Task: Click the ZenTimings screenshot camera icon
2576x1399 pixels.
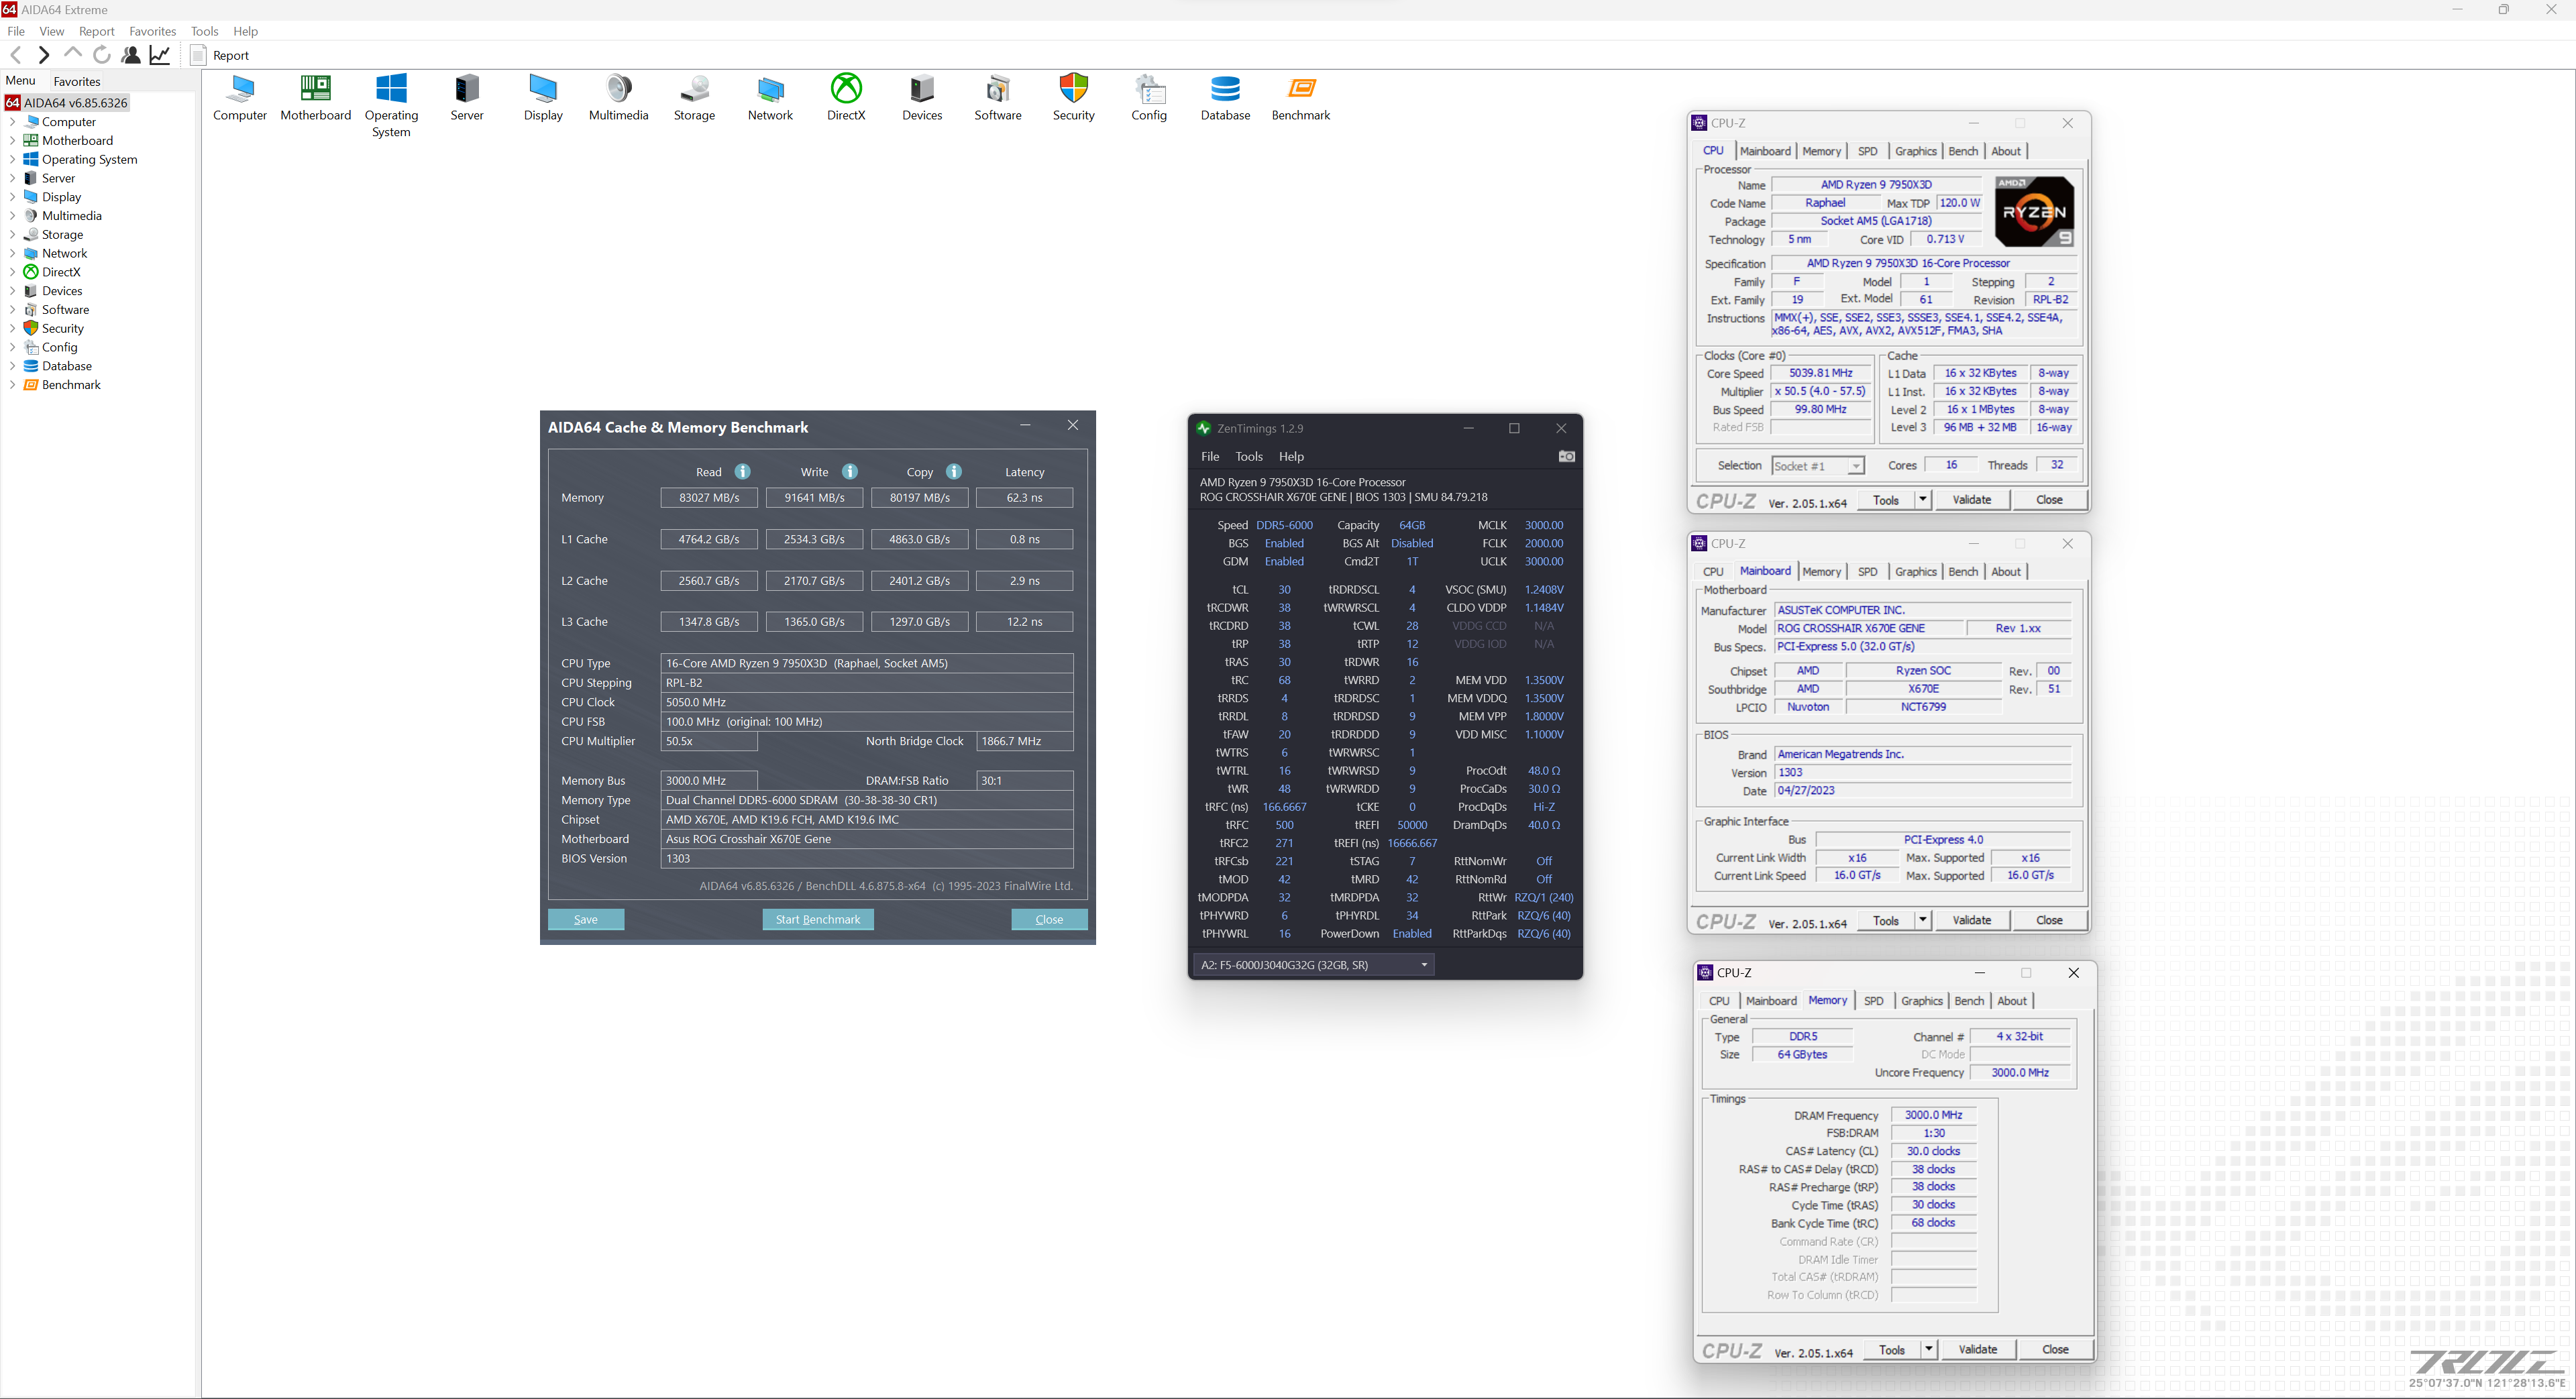Action: [x=1566, y=457]
